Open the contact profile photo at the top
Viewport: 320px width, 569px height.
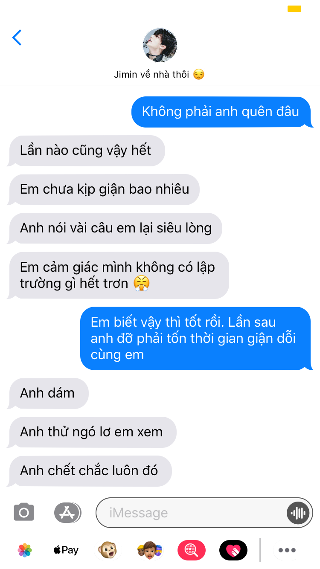[x=160, y=46]
